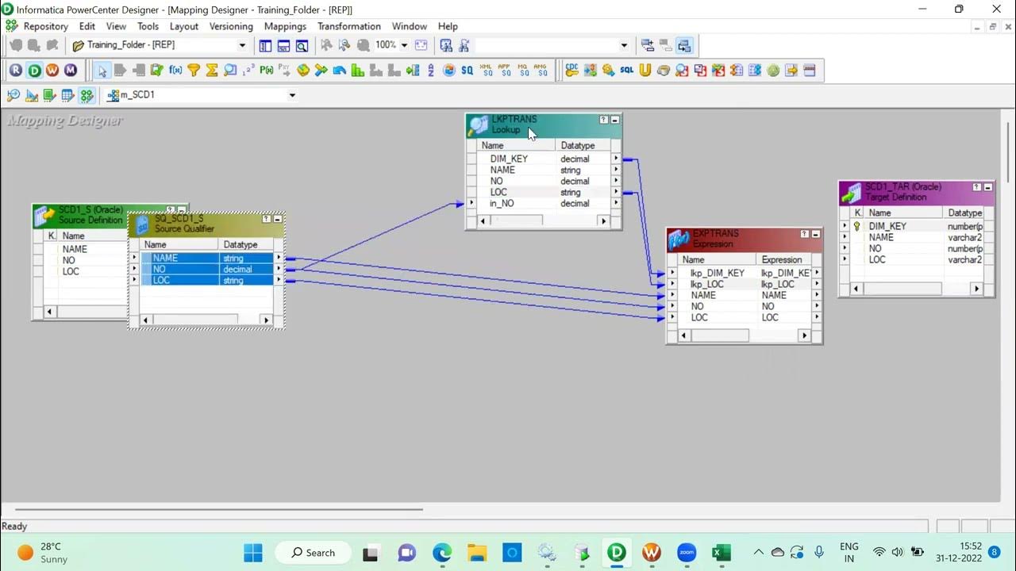Add a Lookup transformation from toolbar

tap(230, 71)
